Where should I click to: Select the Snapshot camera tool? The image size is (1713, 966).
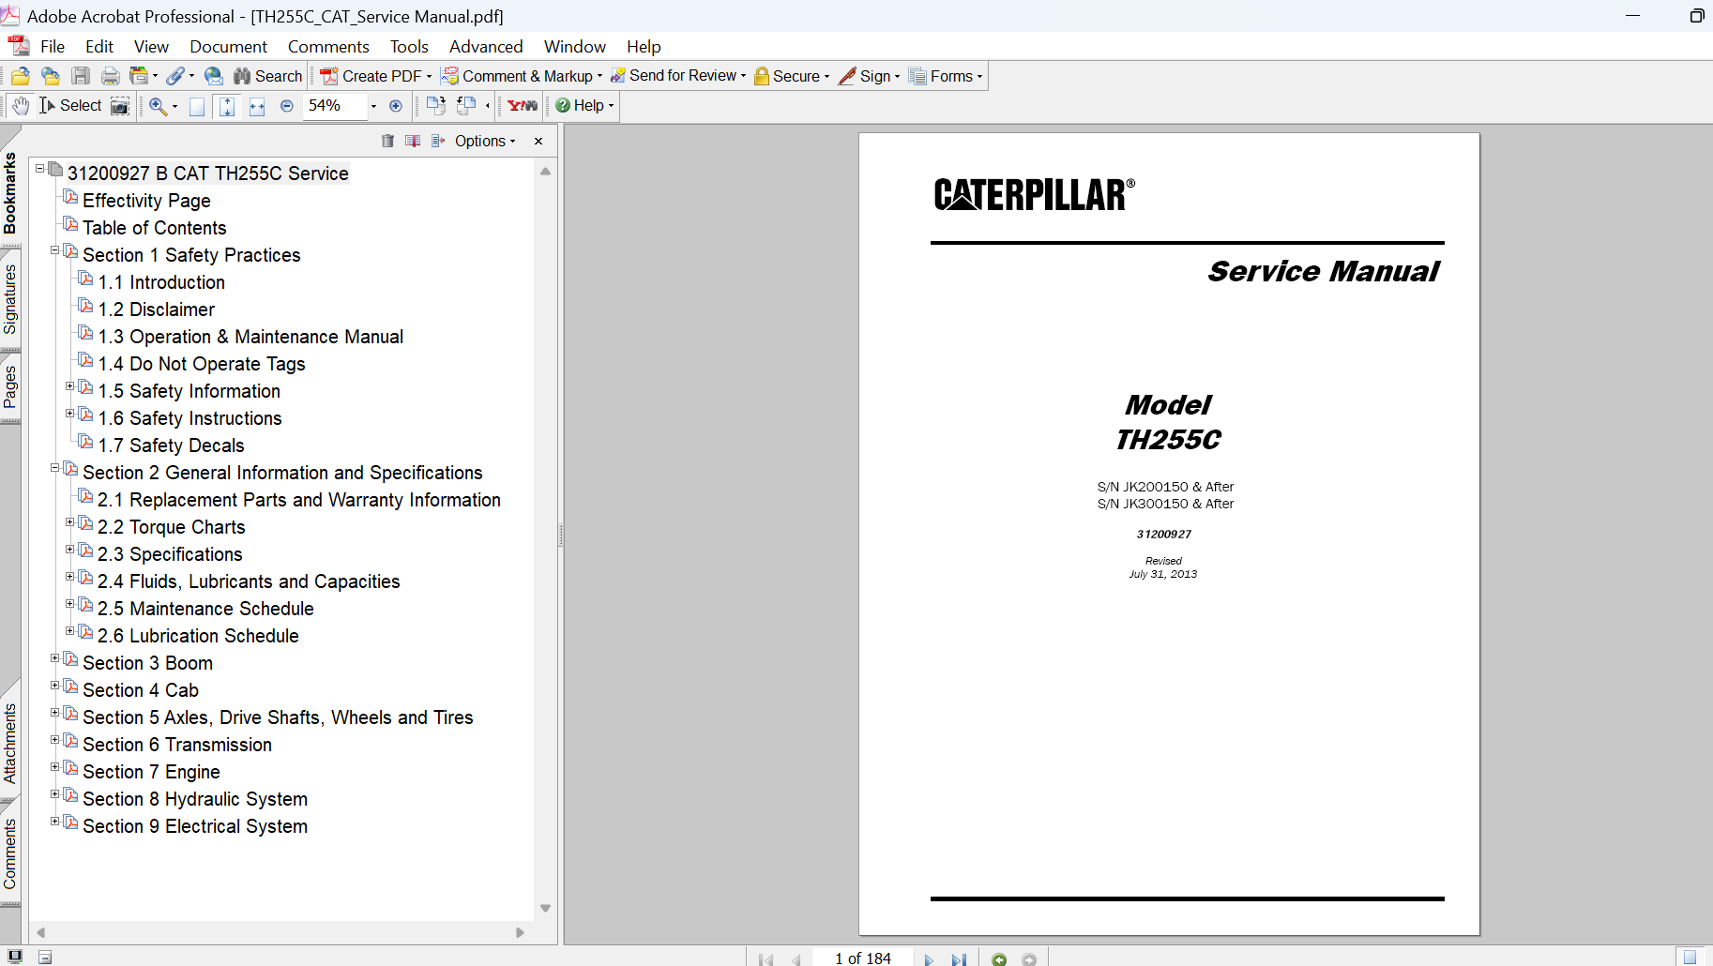pyautogui.click(x=120, y=106)
